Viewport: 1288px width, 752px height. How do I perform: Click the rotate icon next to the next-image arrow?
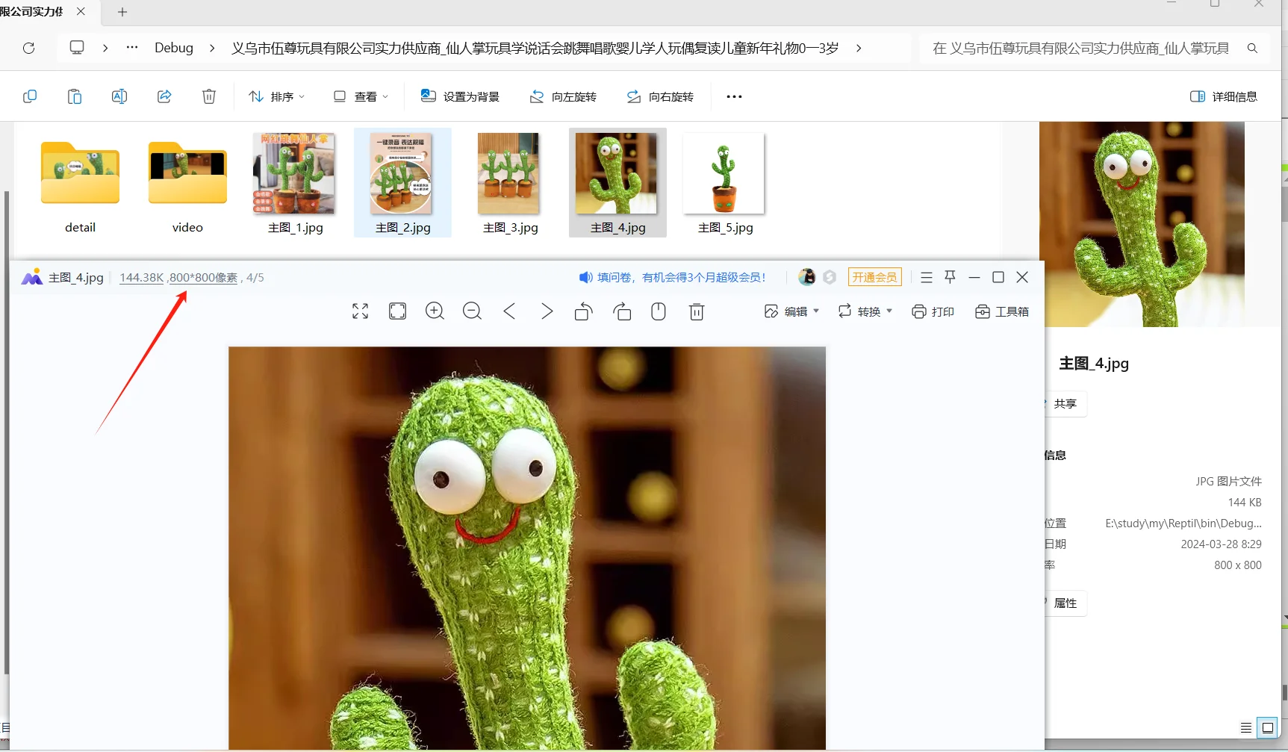[584, 311]
